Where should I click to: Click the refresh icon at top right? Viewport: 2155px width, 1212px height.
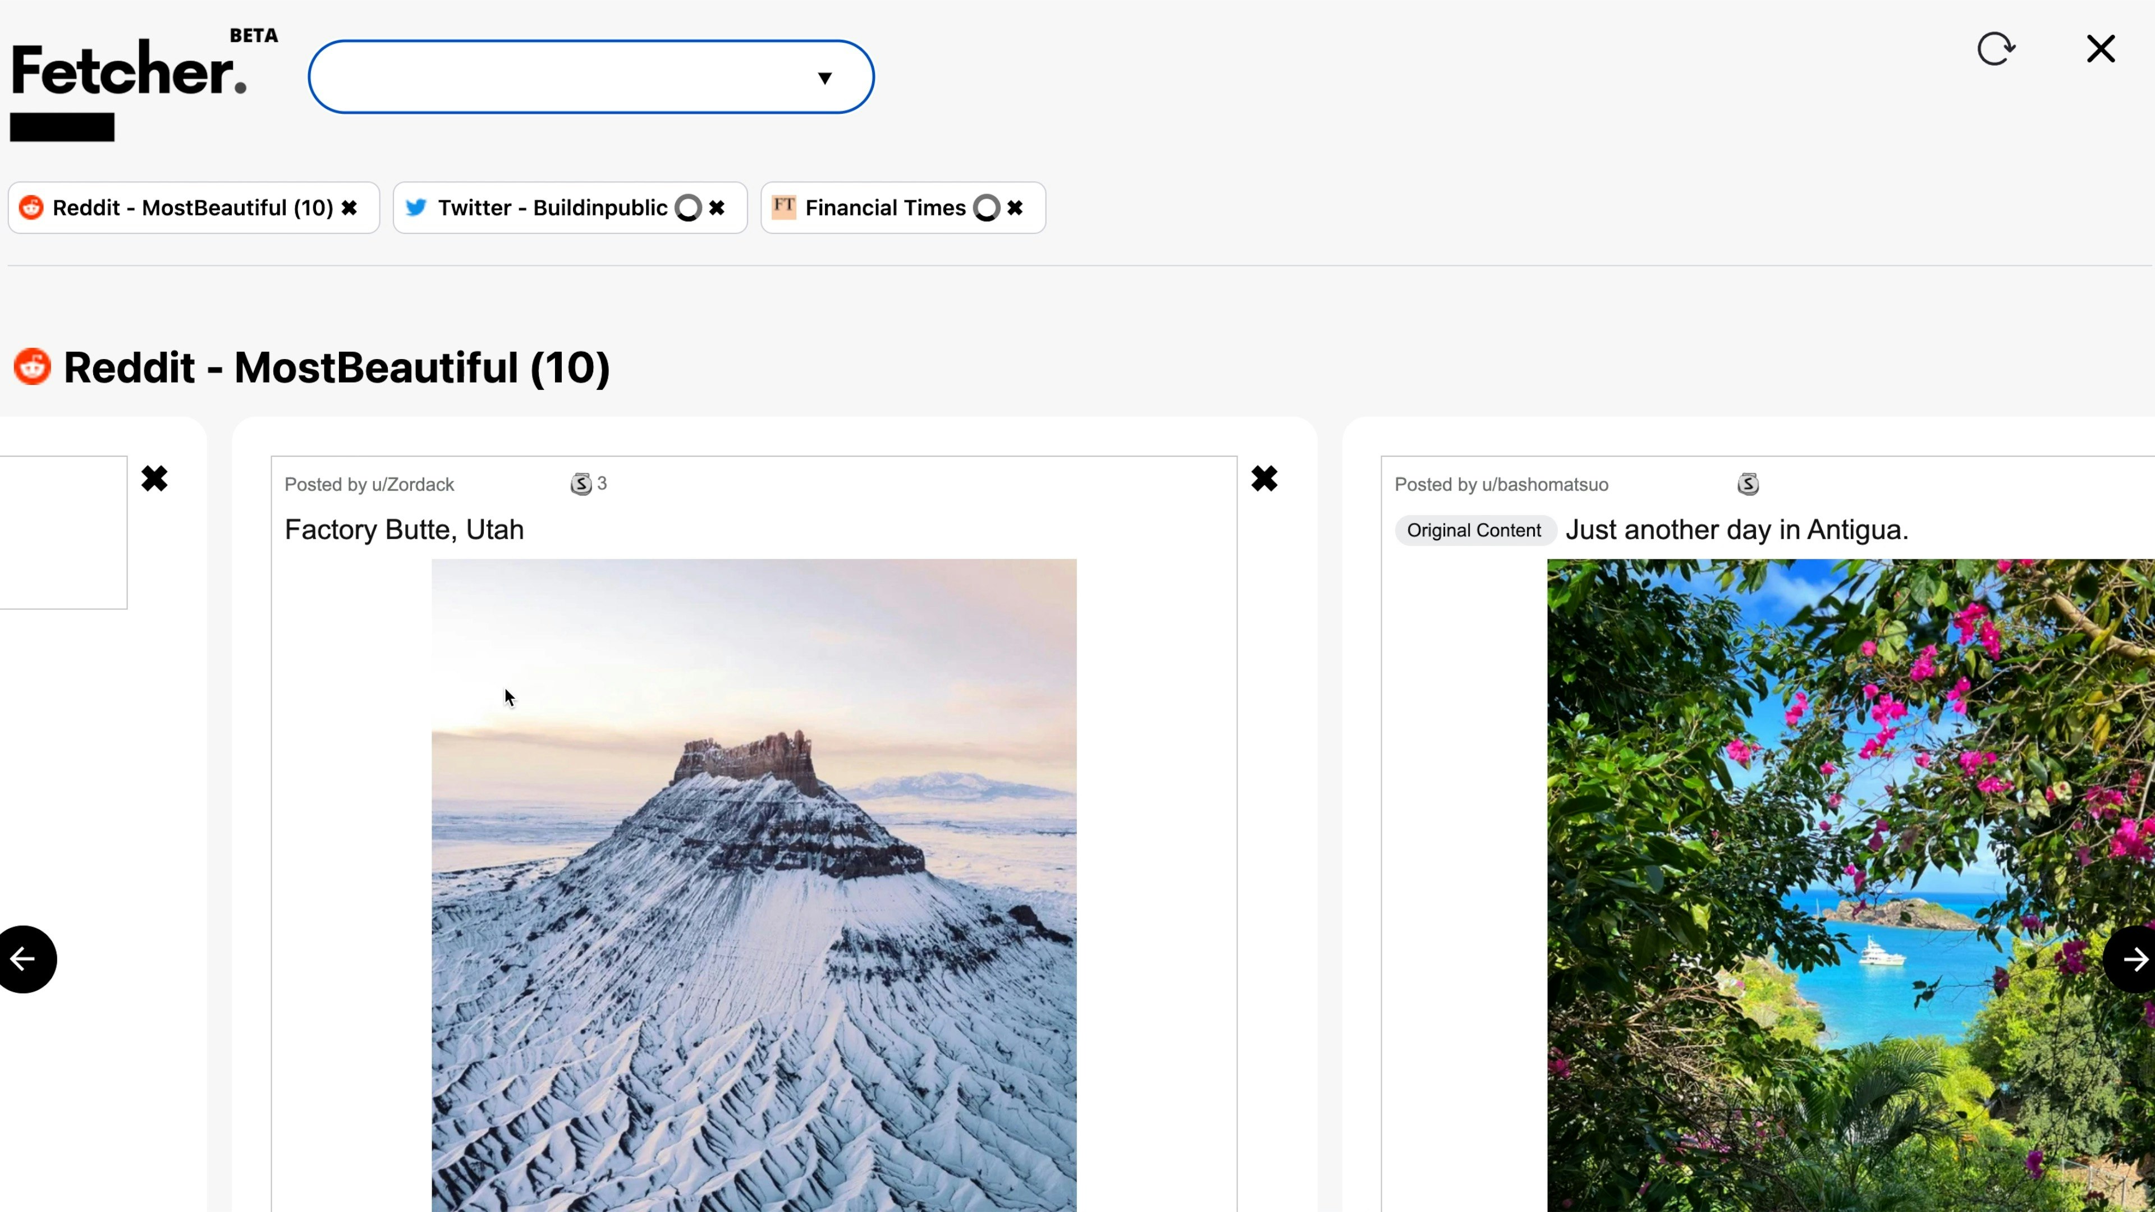coord(1996,48)
